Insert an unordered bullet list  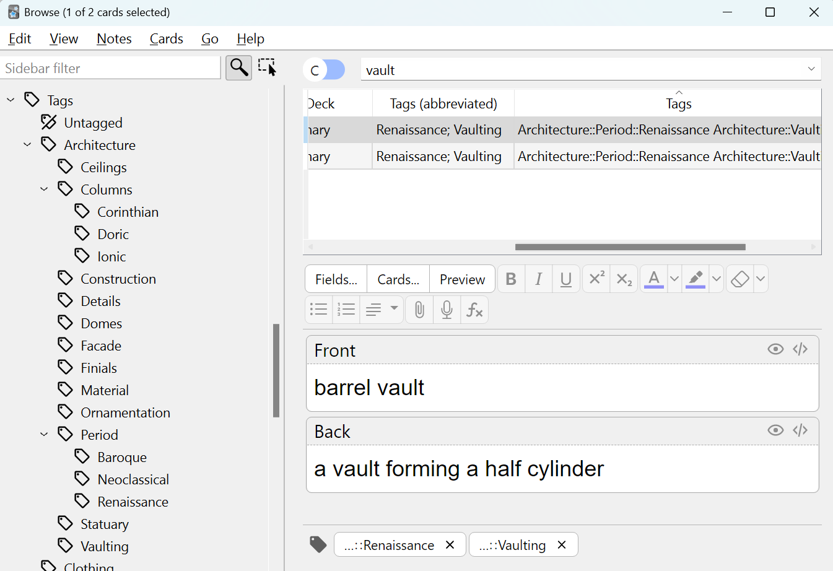(319, 310)
